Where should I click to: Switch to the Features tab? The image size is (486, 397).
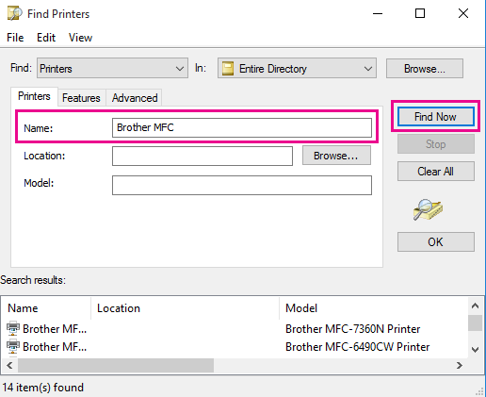click(81, 98)
